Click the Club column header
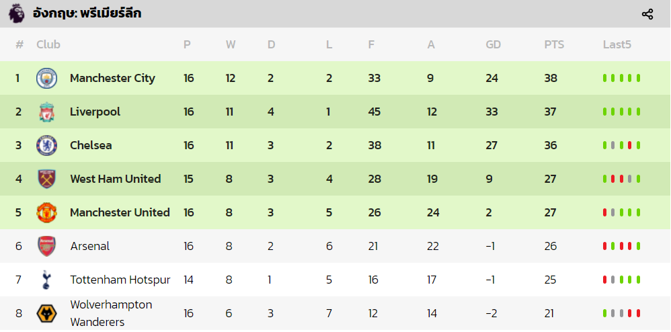Viewport: 671px width, 332px height. (48, 44)
